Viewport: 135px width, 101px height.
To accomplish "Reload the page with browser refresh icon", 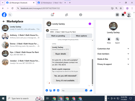I will [12, 8].
